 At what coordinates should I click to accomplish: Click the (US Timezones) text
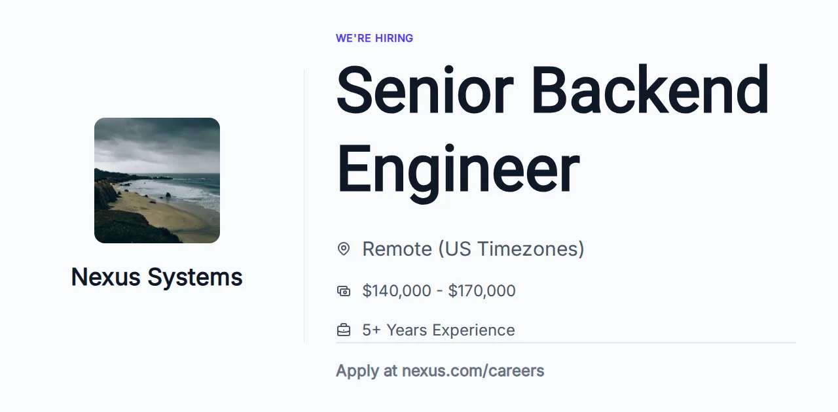511,249
